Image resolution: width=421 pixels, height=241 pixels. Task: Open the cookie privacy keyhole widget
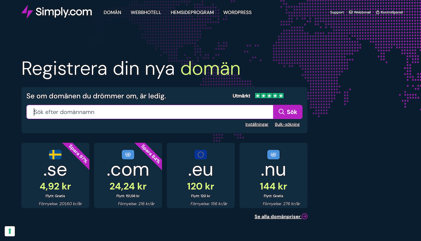[10, 231]
